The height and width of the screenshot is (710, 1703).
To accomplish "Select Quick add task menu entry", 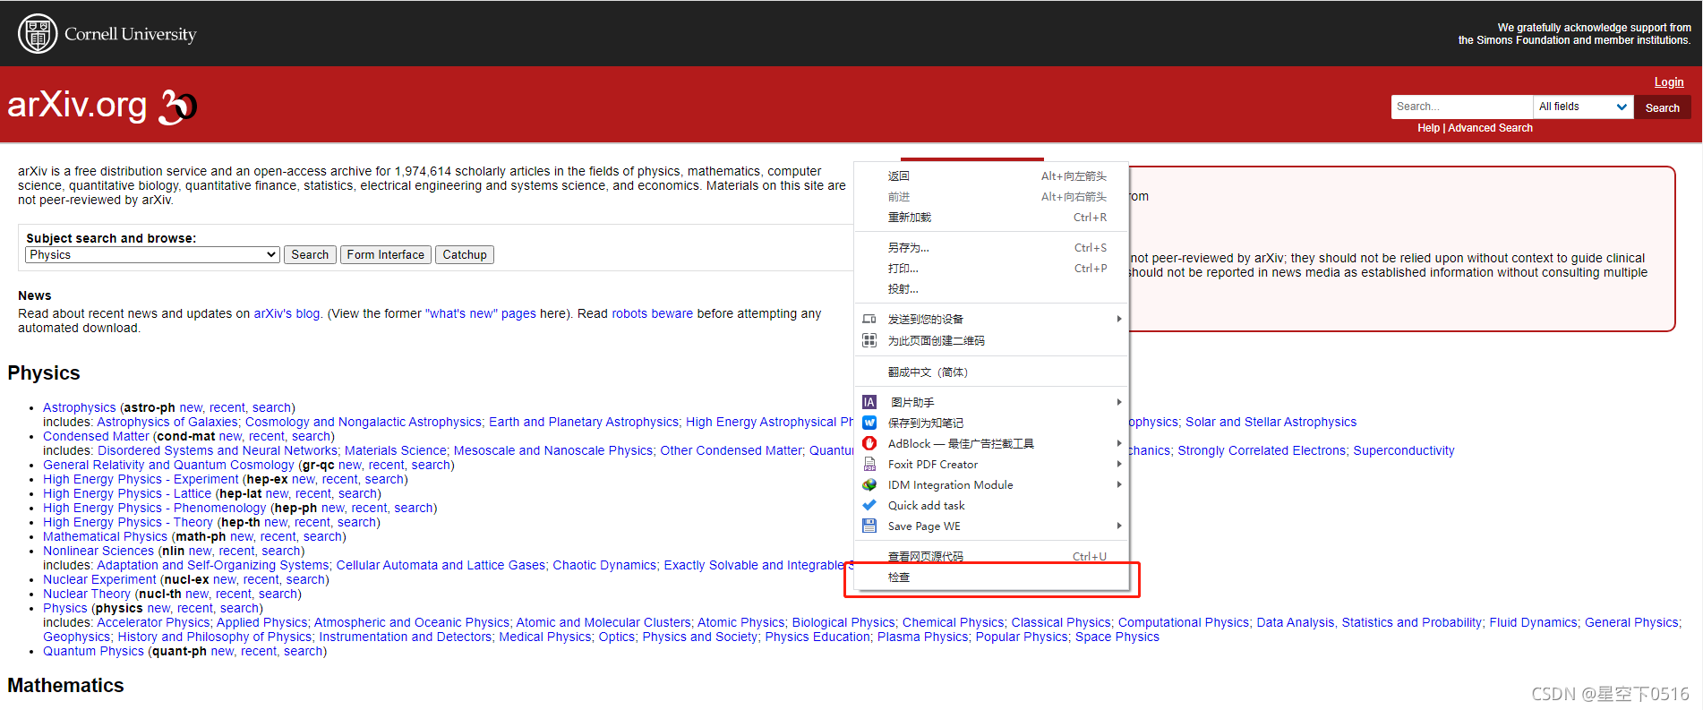I will coord(991,505).
